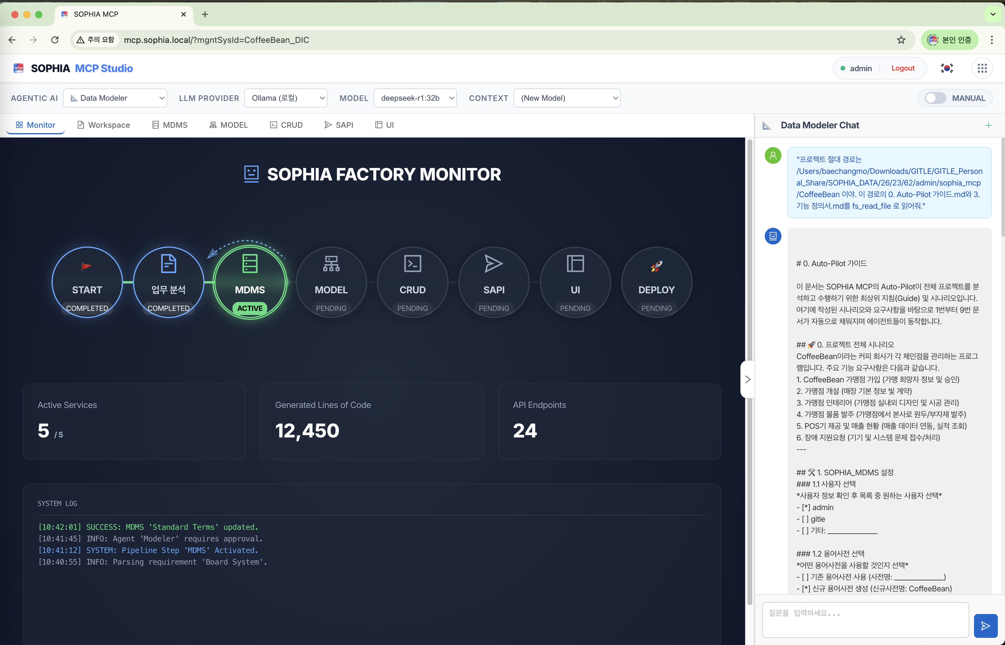
Task: Click the MODEL pending pipeline stage
Action: [x=331, y=282]
